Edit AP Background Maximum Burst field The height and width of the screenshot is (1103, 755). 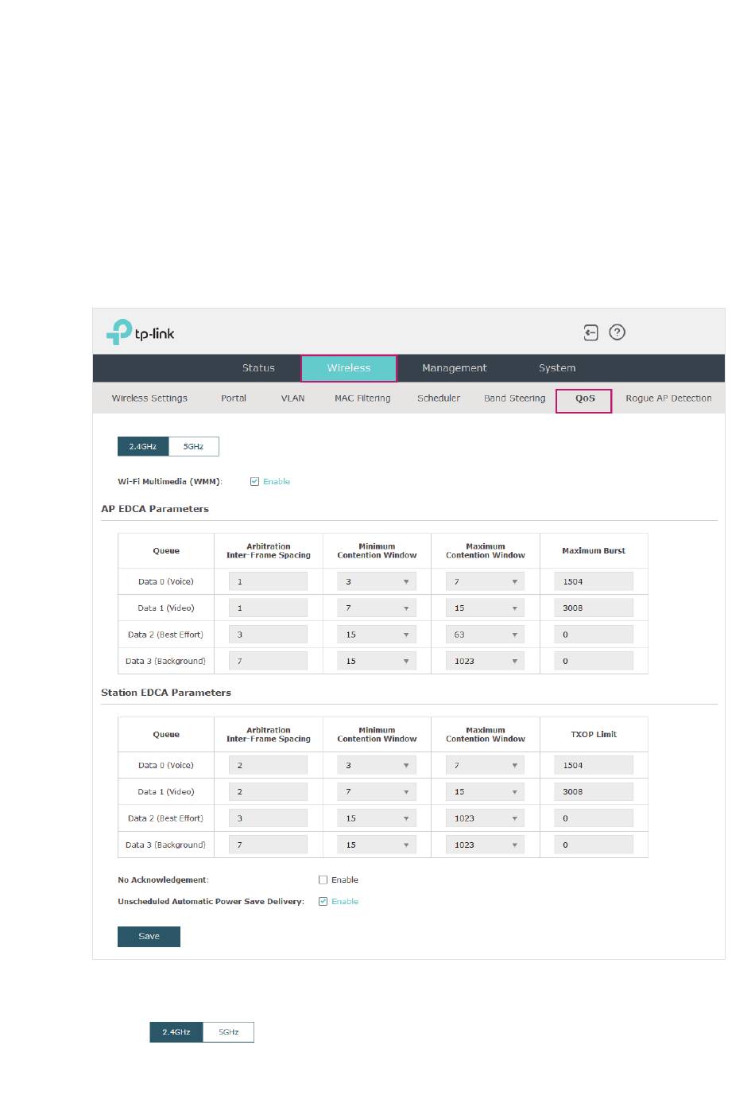click(x=594, y=661)
